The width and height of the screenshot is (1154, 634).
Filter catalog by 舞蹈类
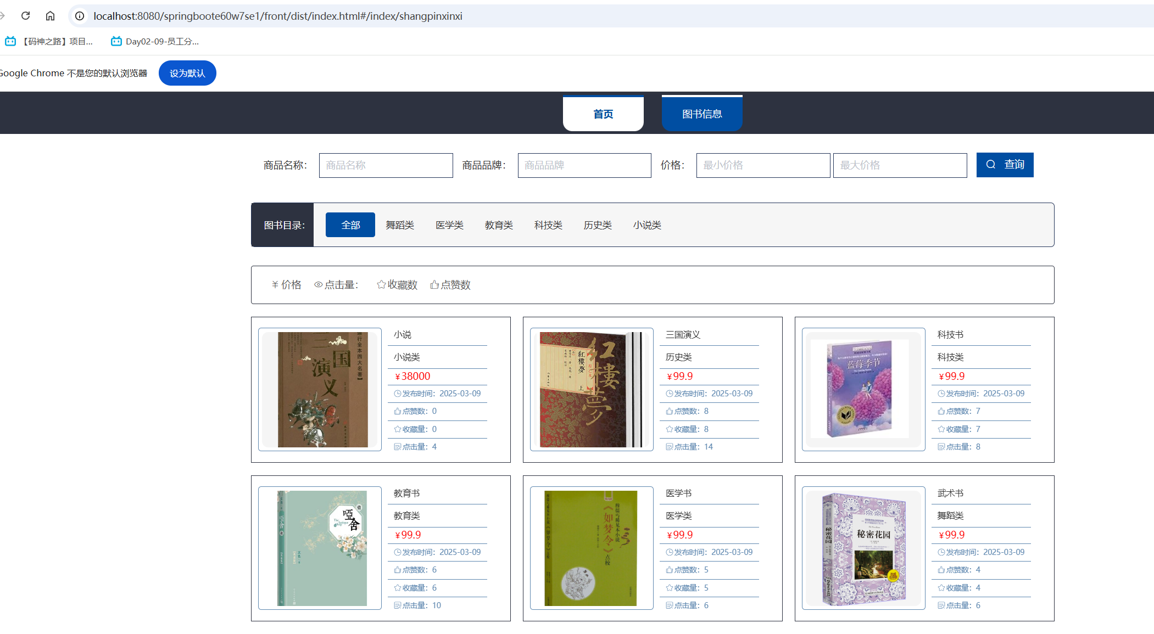click(x=400, y=225)
